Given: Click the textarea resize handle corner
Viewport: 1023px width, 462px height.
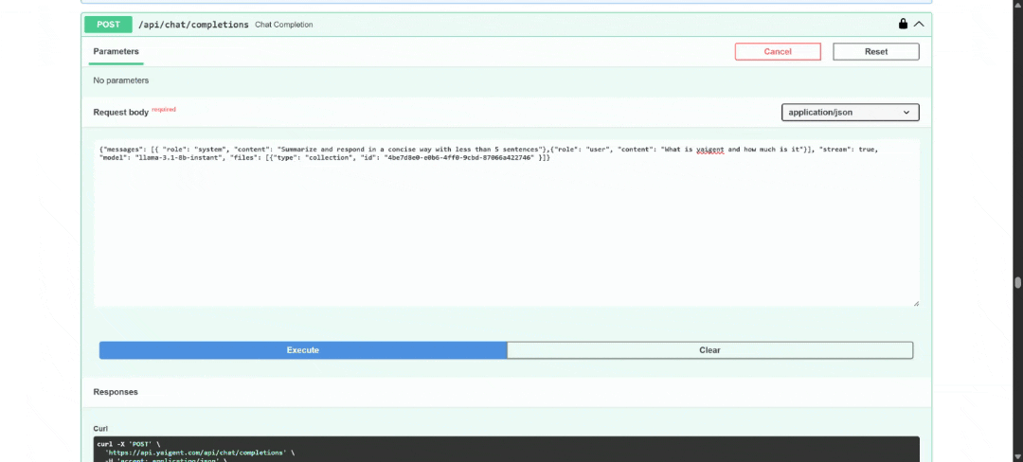Looking at the screenshot, I should click(915, 303).
